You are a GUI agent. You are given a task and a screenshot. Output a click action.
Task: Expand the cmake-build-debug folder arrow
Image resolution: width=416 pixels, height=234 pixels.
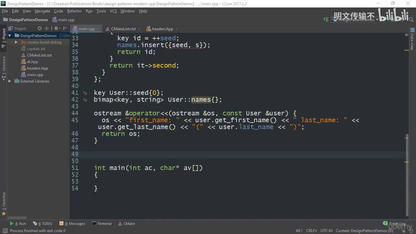[x=16, y=42]
